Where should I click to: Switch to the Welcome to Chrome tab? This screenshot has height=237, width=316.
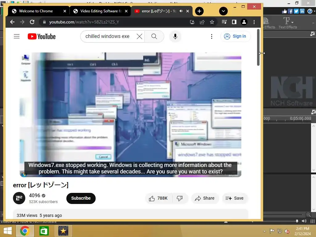click(x=36, y=11)
